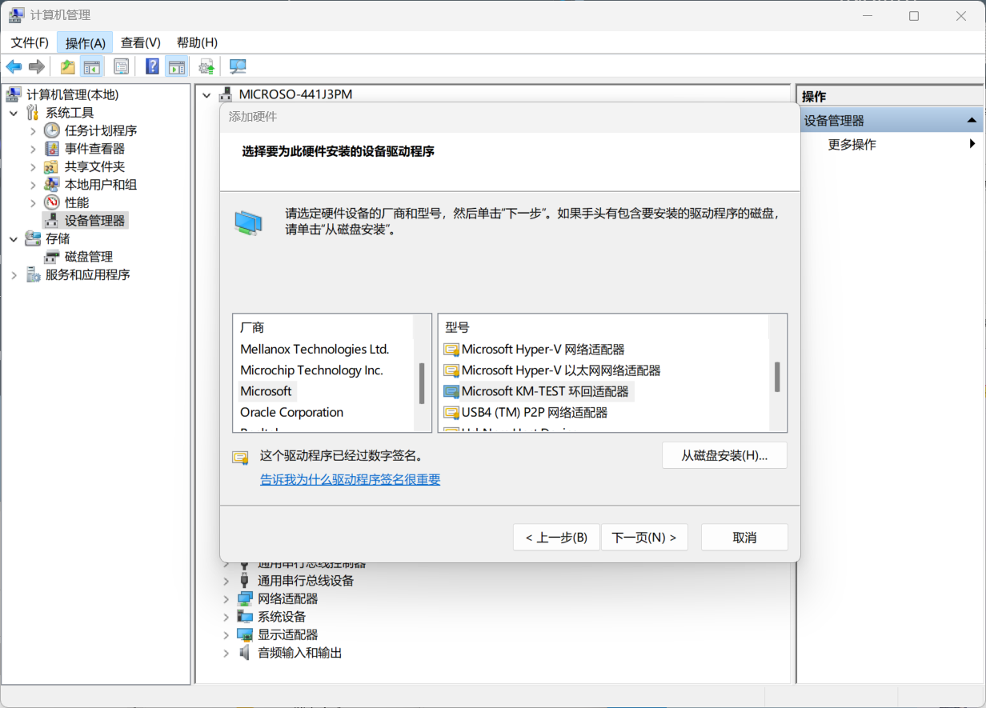Image resolution: width=986 pixels, height=708 pixels.
Task: Click the model list scrollbar thumb
Action: (777, 377)
